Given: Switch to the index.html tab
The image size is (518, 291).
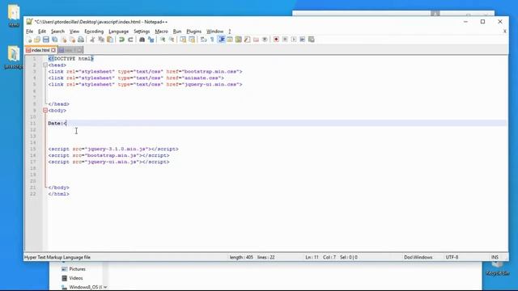Looking at the screenshot, I should pyautogui.click(x=40, y=50).
